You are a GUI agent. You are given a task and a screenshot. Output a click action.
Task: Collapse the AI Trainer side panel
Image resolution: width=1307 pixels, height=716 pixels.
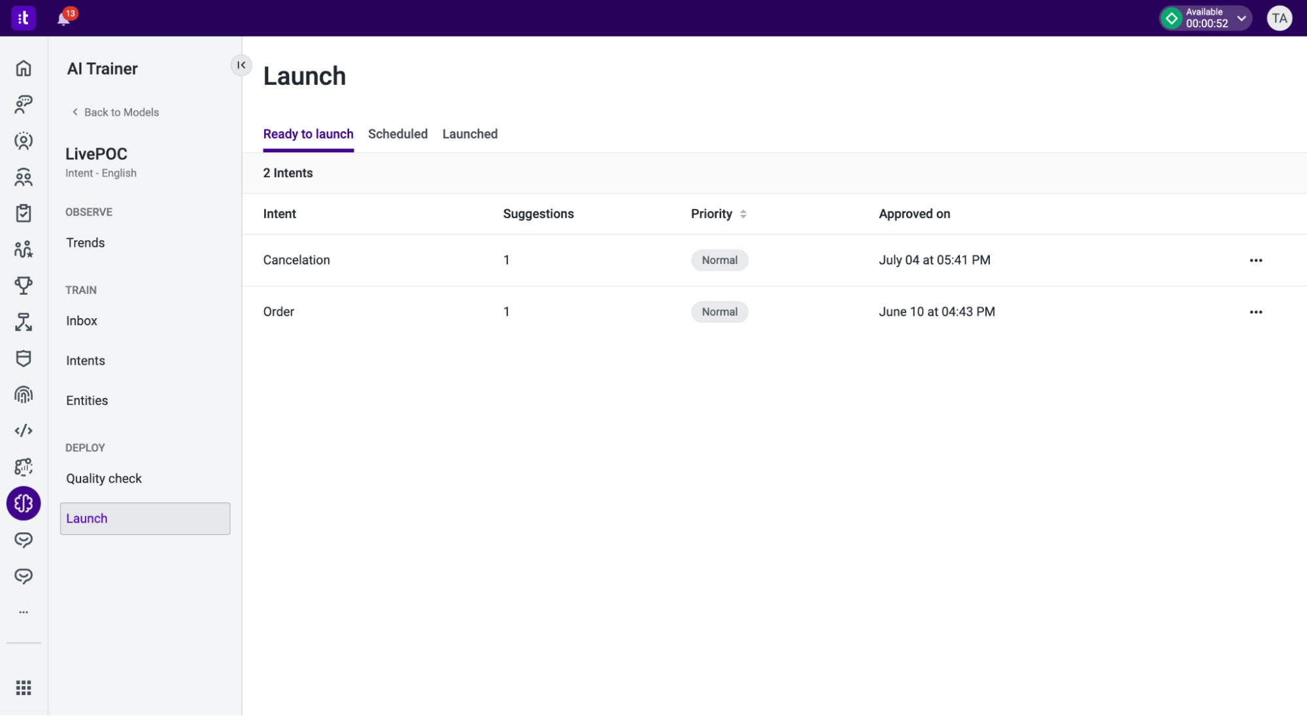coord(241,65)
